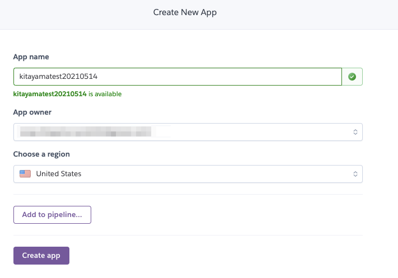Click the green "is available" message text
This screenshot has height=278, width=398.
105,94
